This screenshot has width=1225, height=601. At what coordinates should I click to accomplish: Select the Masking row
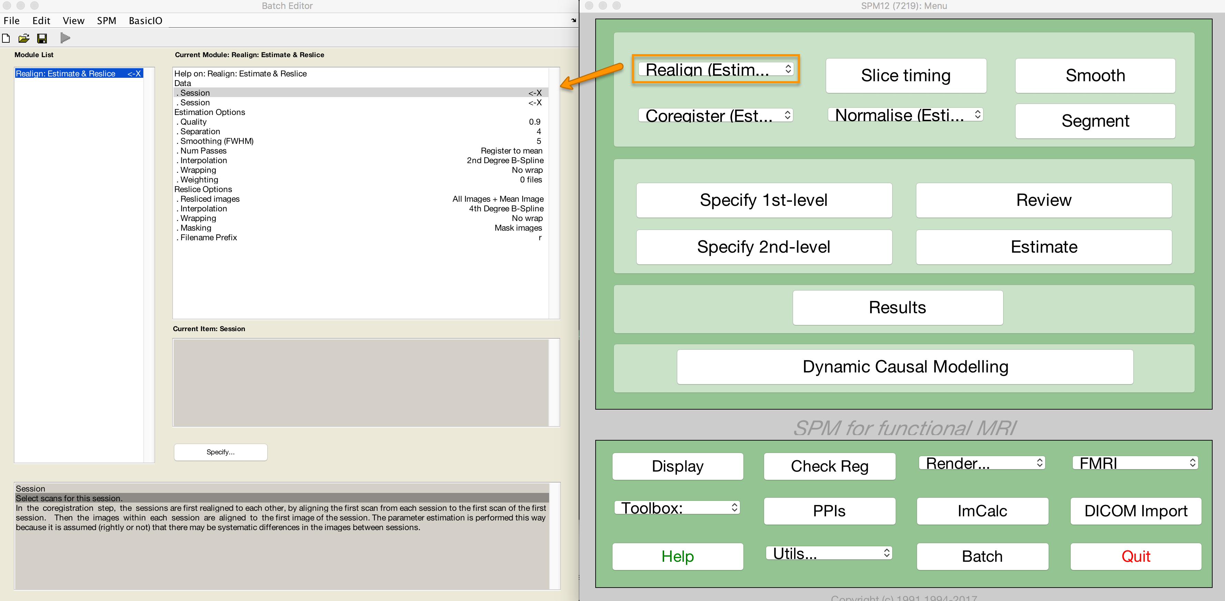click(360, 228)
